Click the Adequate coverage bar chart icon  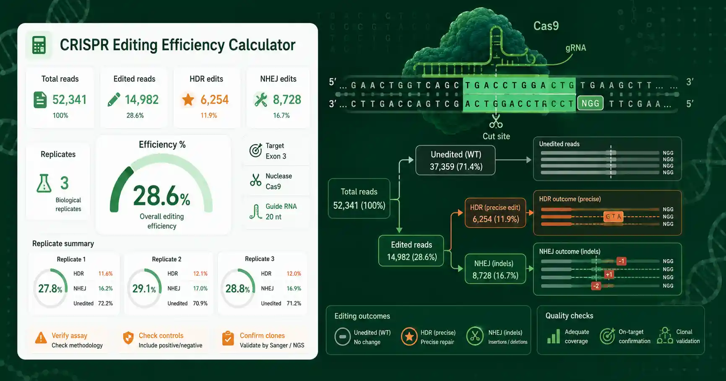(x=554, y=336)
